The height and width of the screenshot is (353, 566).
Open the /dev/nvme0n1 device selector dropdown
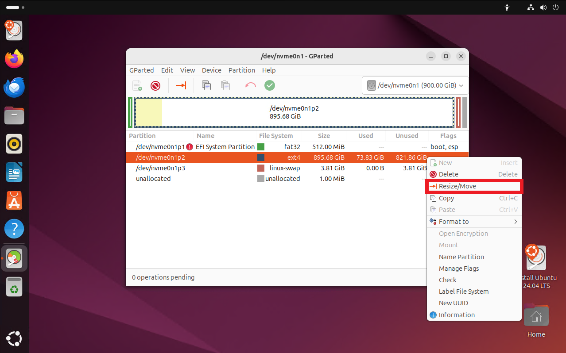pos(415,85)
